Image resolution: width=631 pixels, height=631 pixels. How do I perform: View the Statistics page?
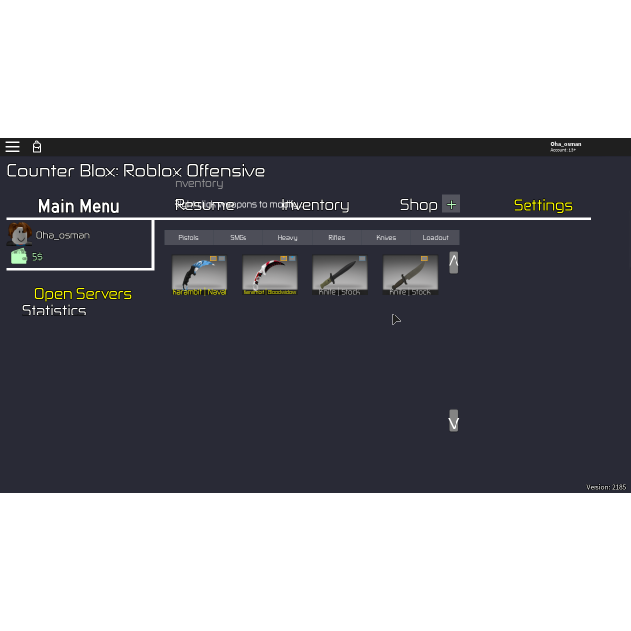pyautogui.click(x=54, y=311)
